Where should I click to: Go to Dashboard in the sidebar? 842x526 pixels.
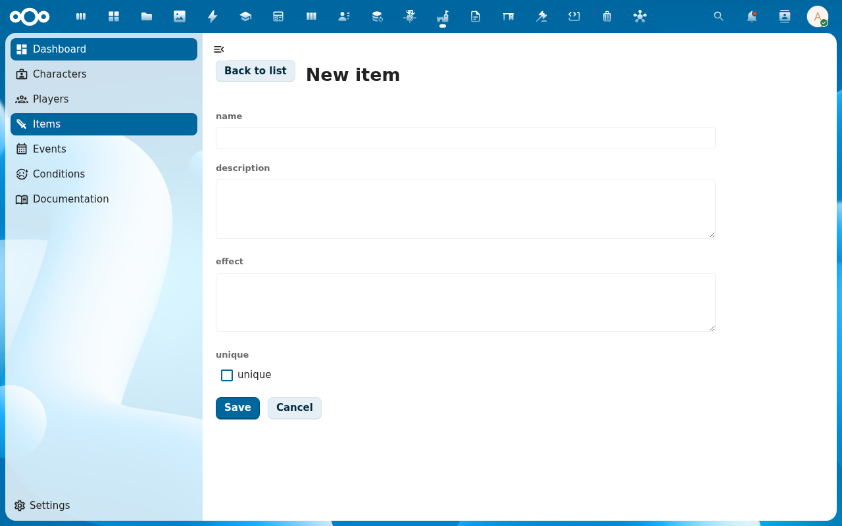(x=104, y=49)
